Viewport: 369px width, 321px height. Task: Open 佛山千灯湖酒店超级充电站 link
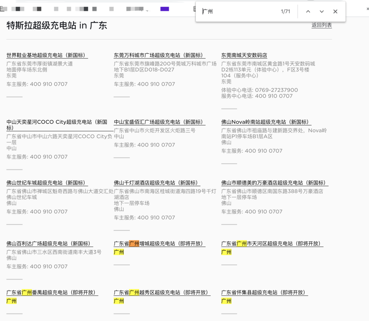click(x=157, y=183)
